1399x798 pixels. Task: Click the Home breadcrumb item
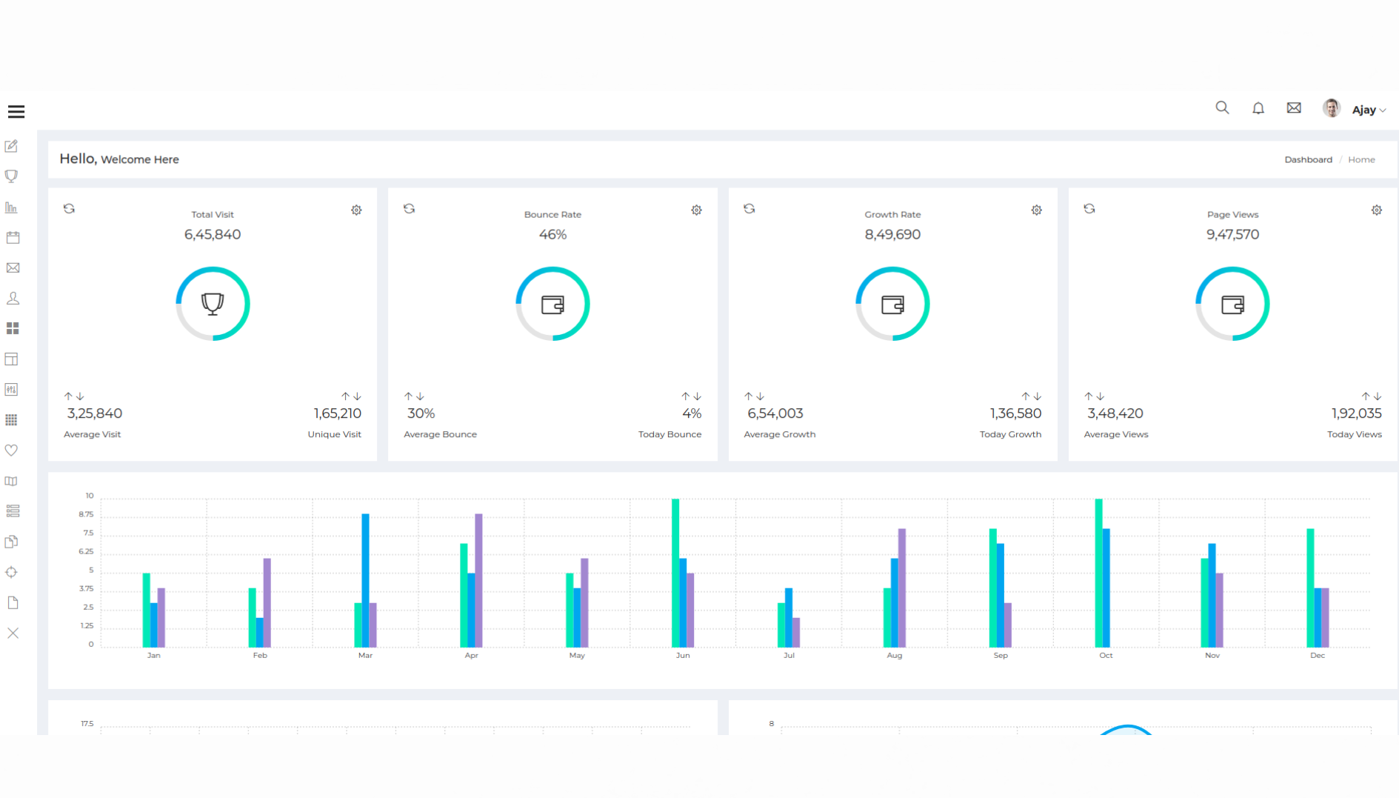click(x=1361, y=160)
